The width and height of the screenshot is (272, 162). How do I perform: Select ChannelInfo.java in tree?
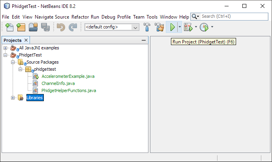(58, 83)
